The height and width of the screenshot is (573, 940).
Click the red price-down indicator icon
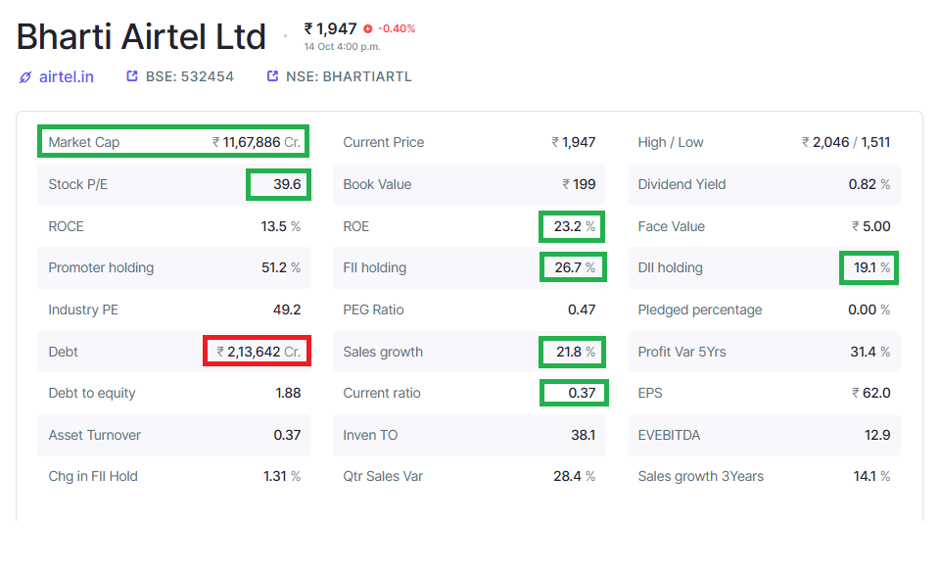[367, 29]
